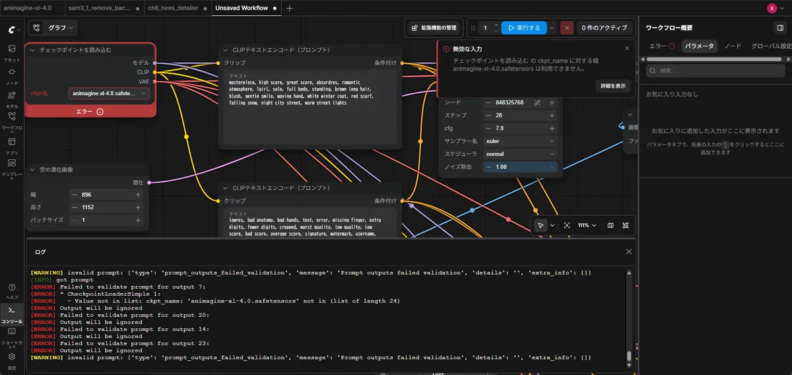Increase the width (幅) value 896 with plus

[x=138, y=195]
